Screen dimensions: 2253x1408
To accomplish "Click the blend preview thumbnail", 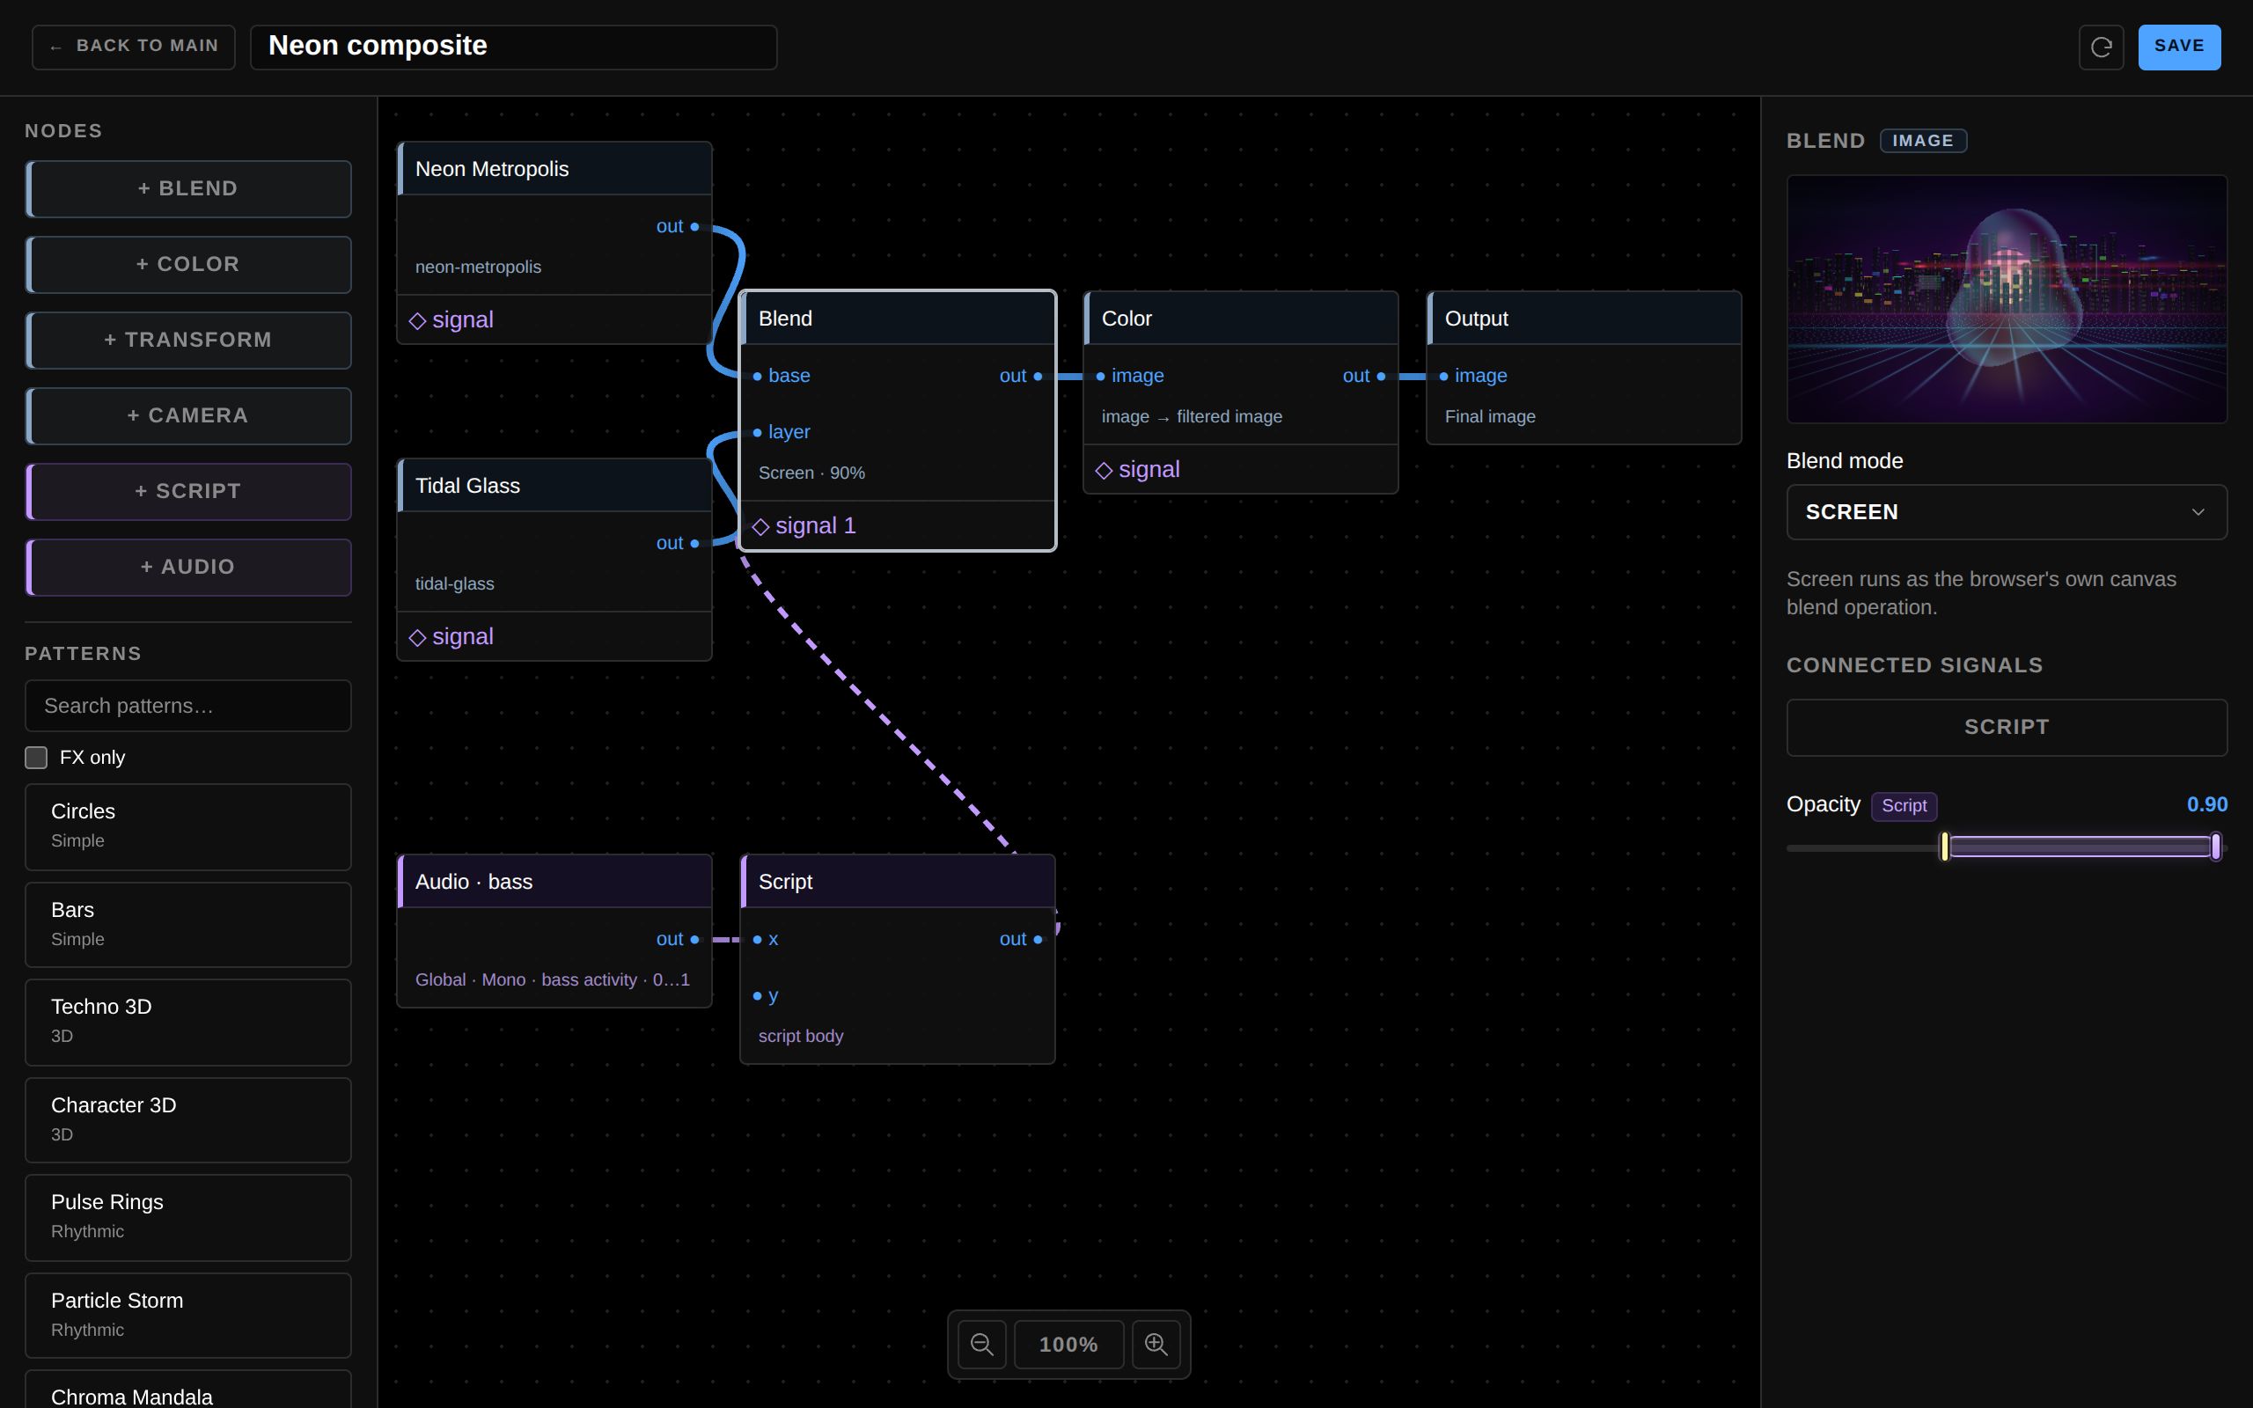I will pyautogui.click(x=2007, y=299).
